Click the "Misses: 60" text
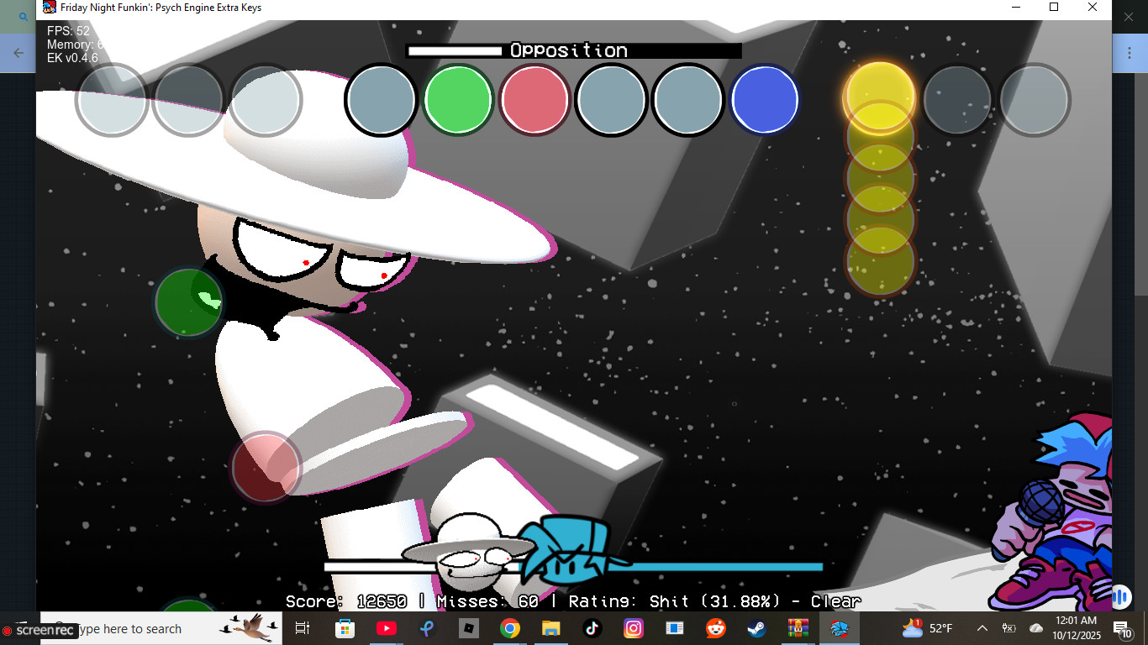Viewport: 1148px width, 645px height. coord(487,601)
